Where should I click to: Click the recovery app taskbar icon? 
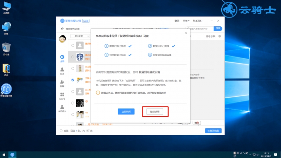(x=12, y=154)
